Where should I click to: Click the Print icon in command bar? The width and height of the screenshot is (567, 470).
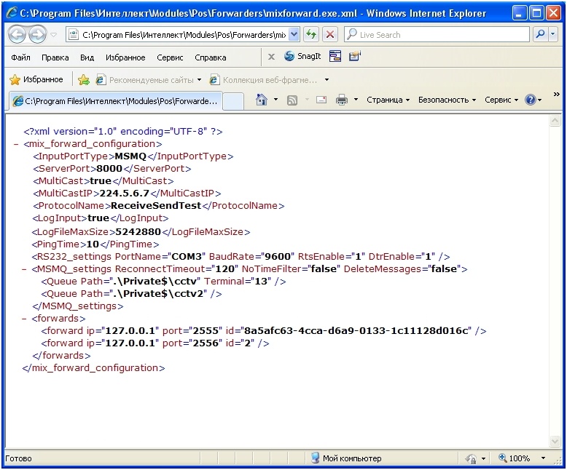341,100
